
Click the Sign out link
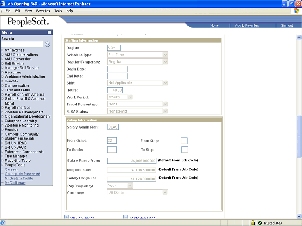pyautogui.click(x=286, y=25)
